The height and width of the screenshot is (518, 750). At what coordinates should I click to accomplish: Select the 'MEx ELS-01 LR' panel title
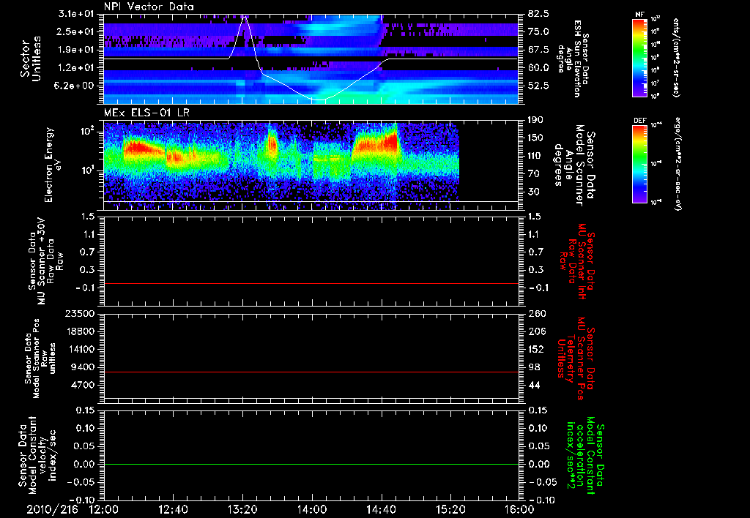pyautogui.click(x=146, y=113)
